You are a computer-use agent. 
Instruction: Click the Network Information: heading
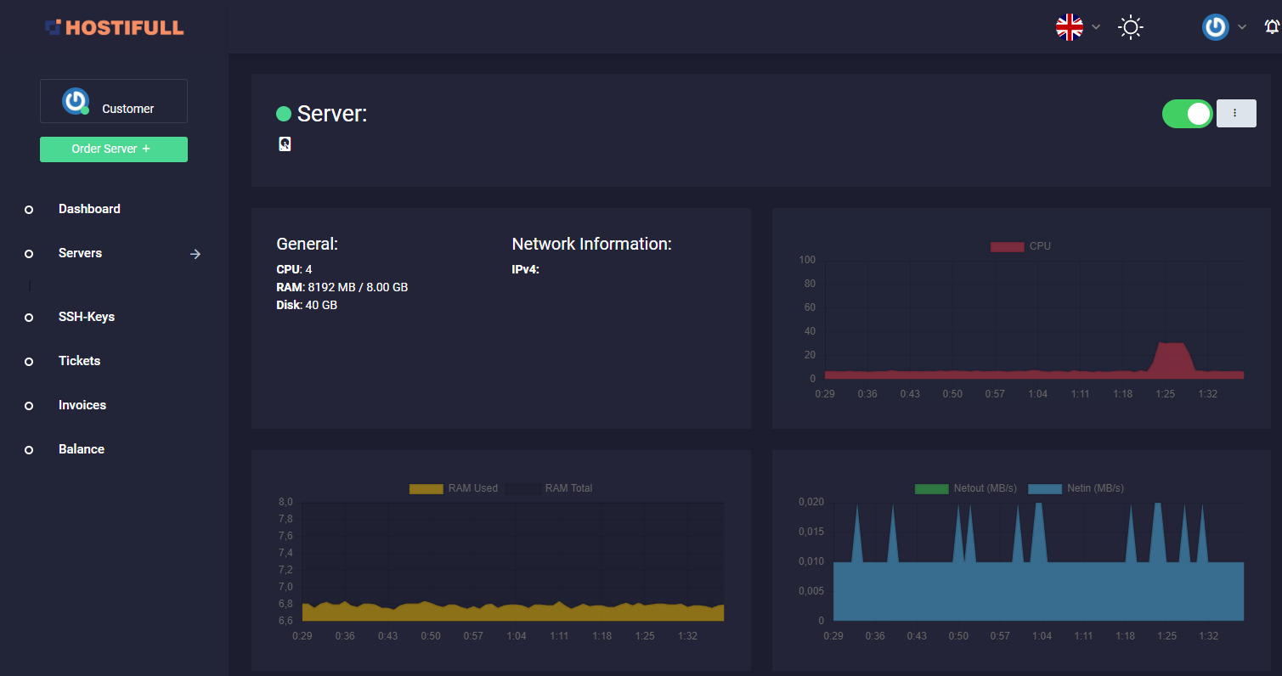(x=592, y=244)
